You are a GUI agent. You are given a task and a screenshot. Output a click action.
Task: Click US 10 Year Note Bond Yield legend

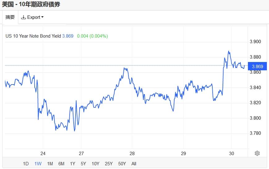[33, 36]
